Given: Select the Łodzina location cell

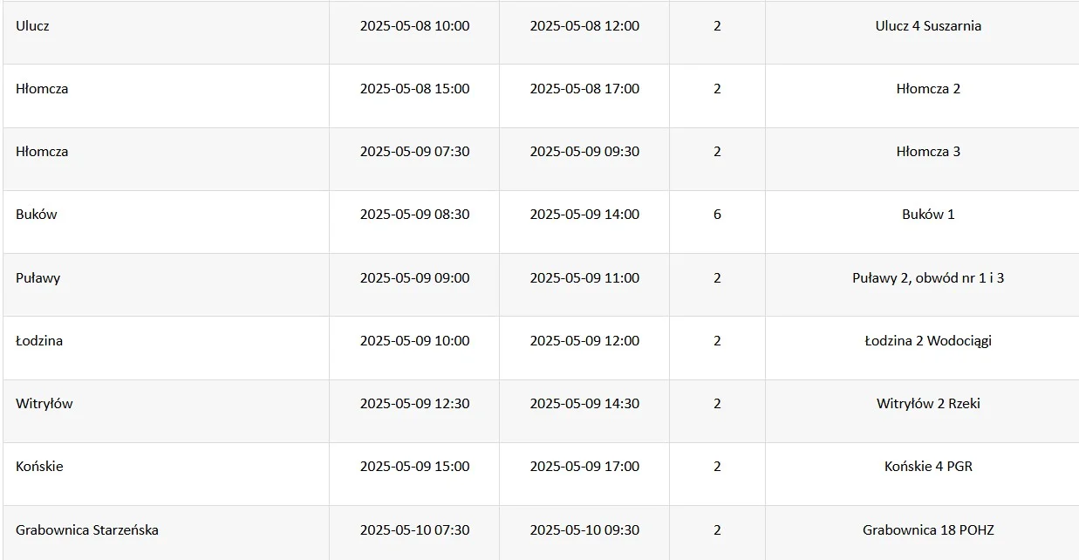Looking at the screenshot, I should pos(166,348).
